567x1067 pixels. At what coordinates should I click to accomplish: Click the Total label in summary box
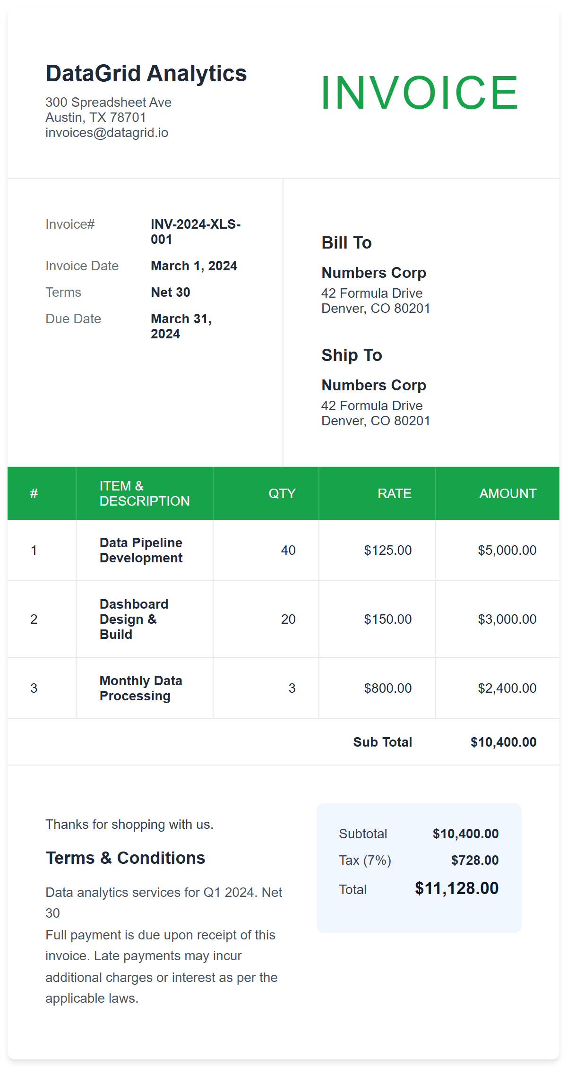tap(352, 889)
